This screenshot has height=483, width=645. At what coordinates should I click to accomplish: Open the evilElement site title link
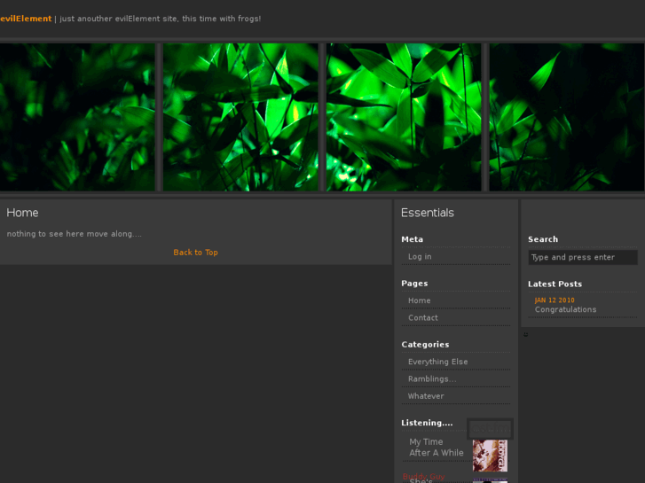pos(26,19)
